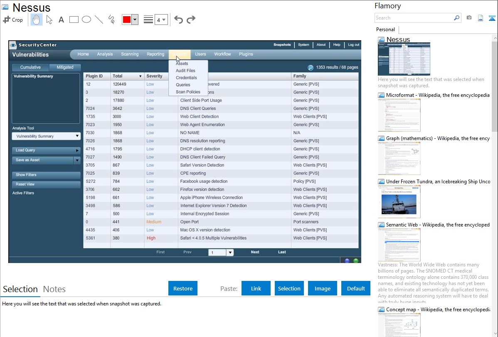Redo the last undone action
The width and height of the screenshot is (498, 337).
(191, 20)
